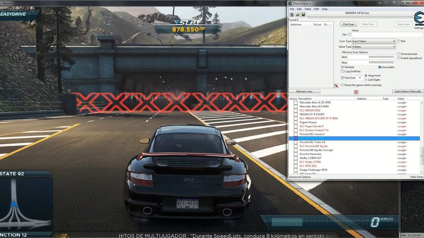Select the Alignment radio button
424x238 pixels.
click(366, 76)
